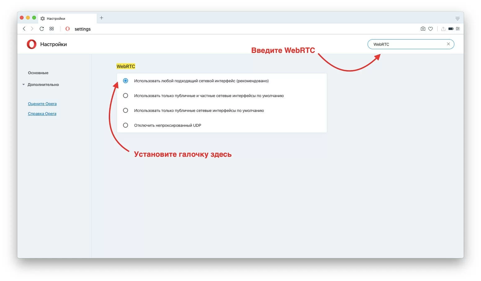Open the Оцените Opera link
The width and height of the screenshot is (481, 281).
pos(42,104)
